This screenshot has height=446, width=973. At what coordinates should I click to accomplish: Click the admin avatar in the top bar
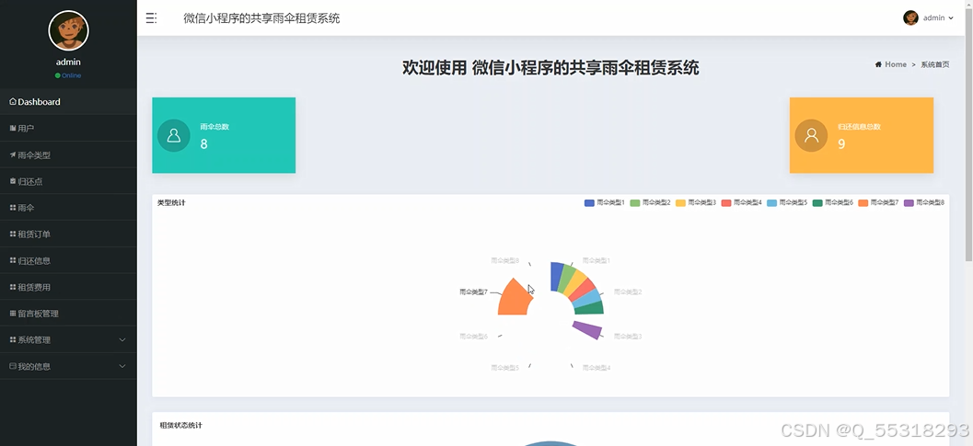point(910,18)
